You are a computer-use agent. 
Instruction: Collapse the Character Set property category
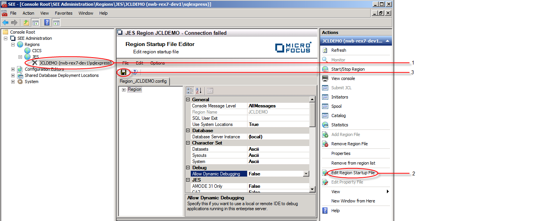pos(188,143)
